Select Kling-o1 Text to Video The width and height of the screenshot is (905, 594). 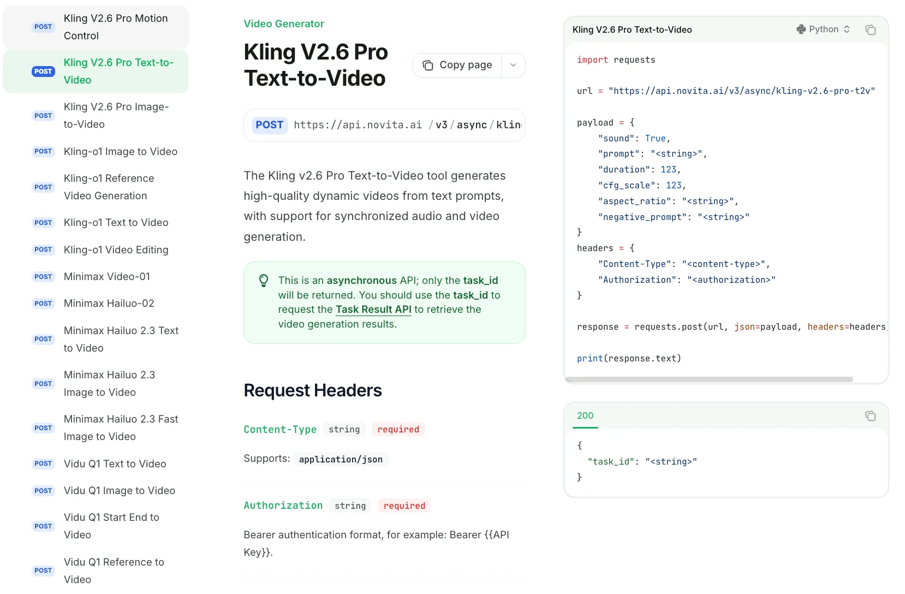(96, 223)
